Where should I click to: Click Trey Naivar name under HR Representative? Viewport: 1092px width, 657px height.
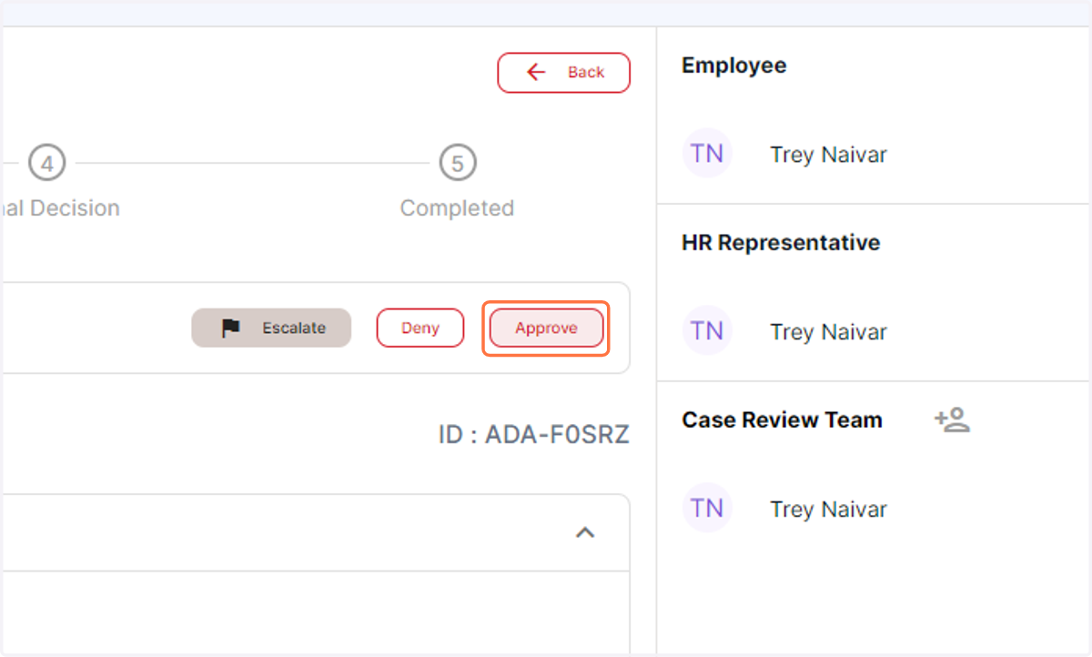click(828, 332)
